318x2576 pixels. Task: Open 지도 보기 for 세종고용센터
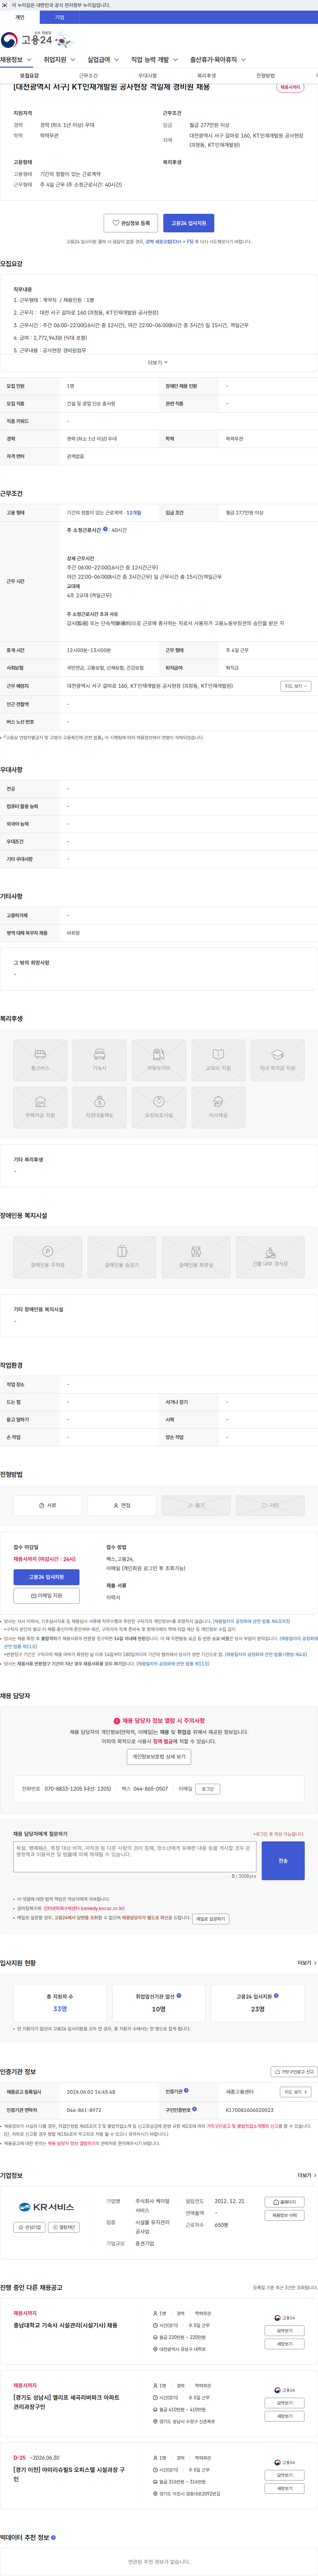pyautogui.click(x=295, y=2092)
